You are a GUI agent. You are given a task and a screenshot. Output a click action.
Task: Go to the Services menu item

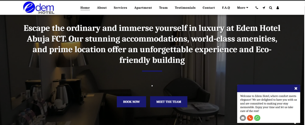click(x=120, y=8)
